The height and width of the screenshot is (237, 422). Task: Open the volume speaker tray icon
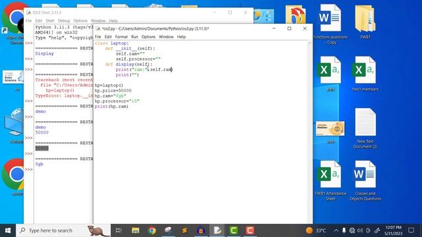(x=360, y=230)
